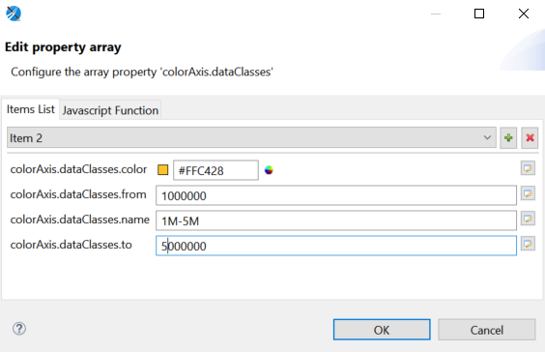
Task: Delete the current item with the red X icon
Action: click(x=530, y=138)
